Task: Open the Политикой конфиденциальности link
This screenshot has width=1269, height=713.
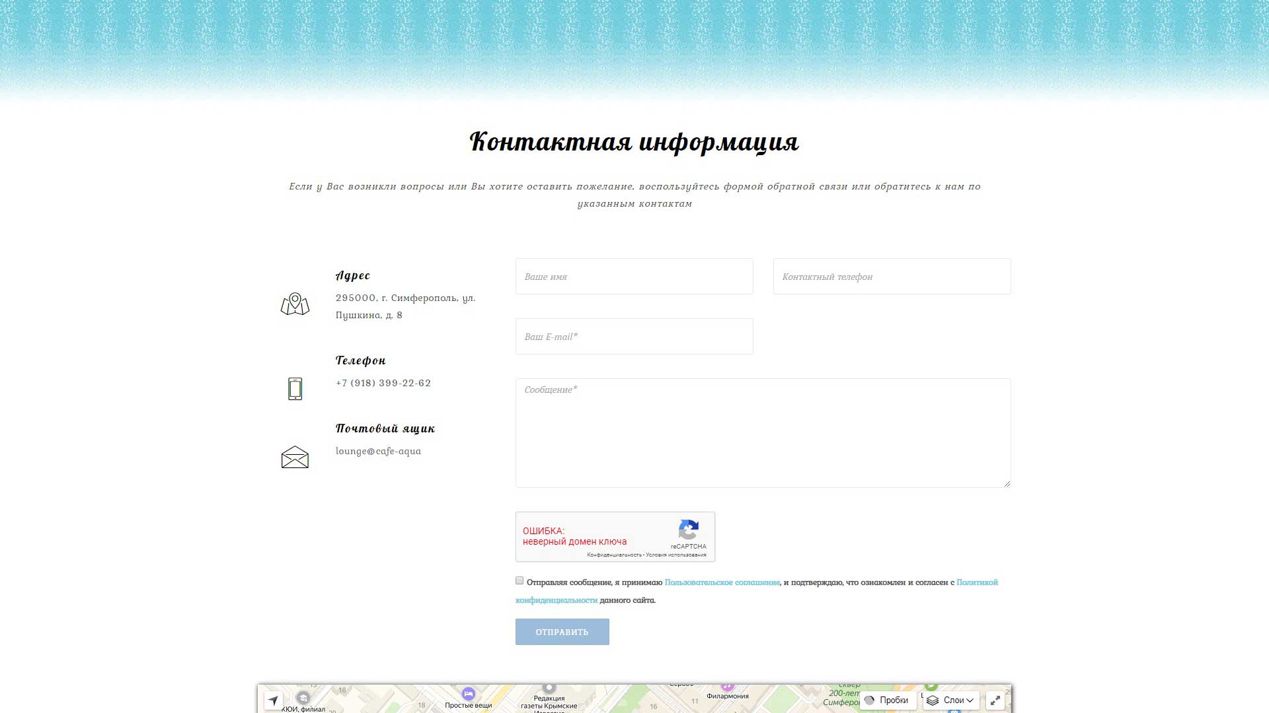Action: [x=557, y=600]
